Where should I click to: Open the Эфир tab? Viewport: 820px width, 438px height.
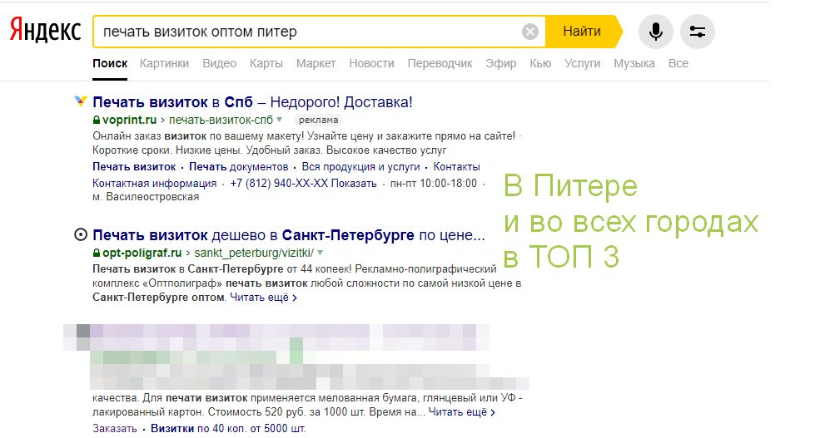click(x=500, y=63)
